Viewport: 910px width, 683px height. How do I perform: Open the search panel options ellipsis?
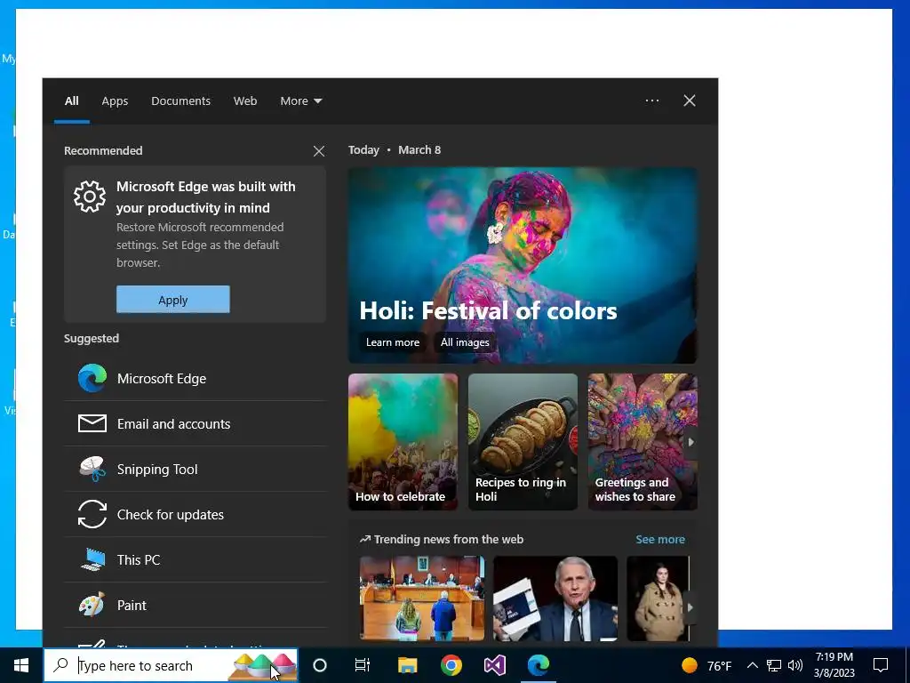point(651,100)
